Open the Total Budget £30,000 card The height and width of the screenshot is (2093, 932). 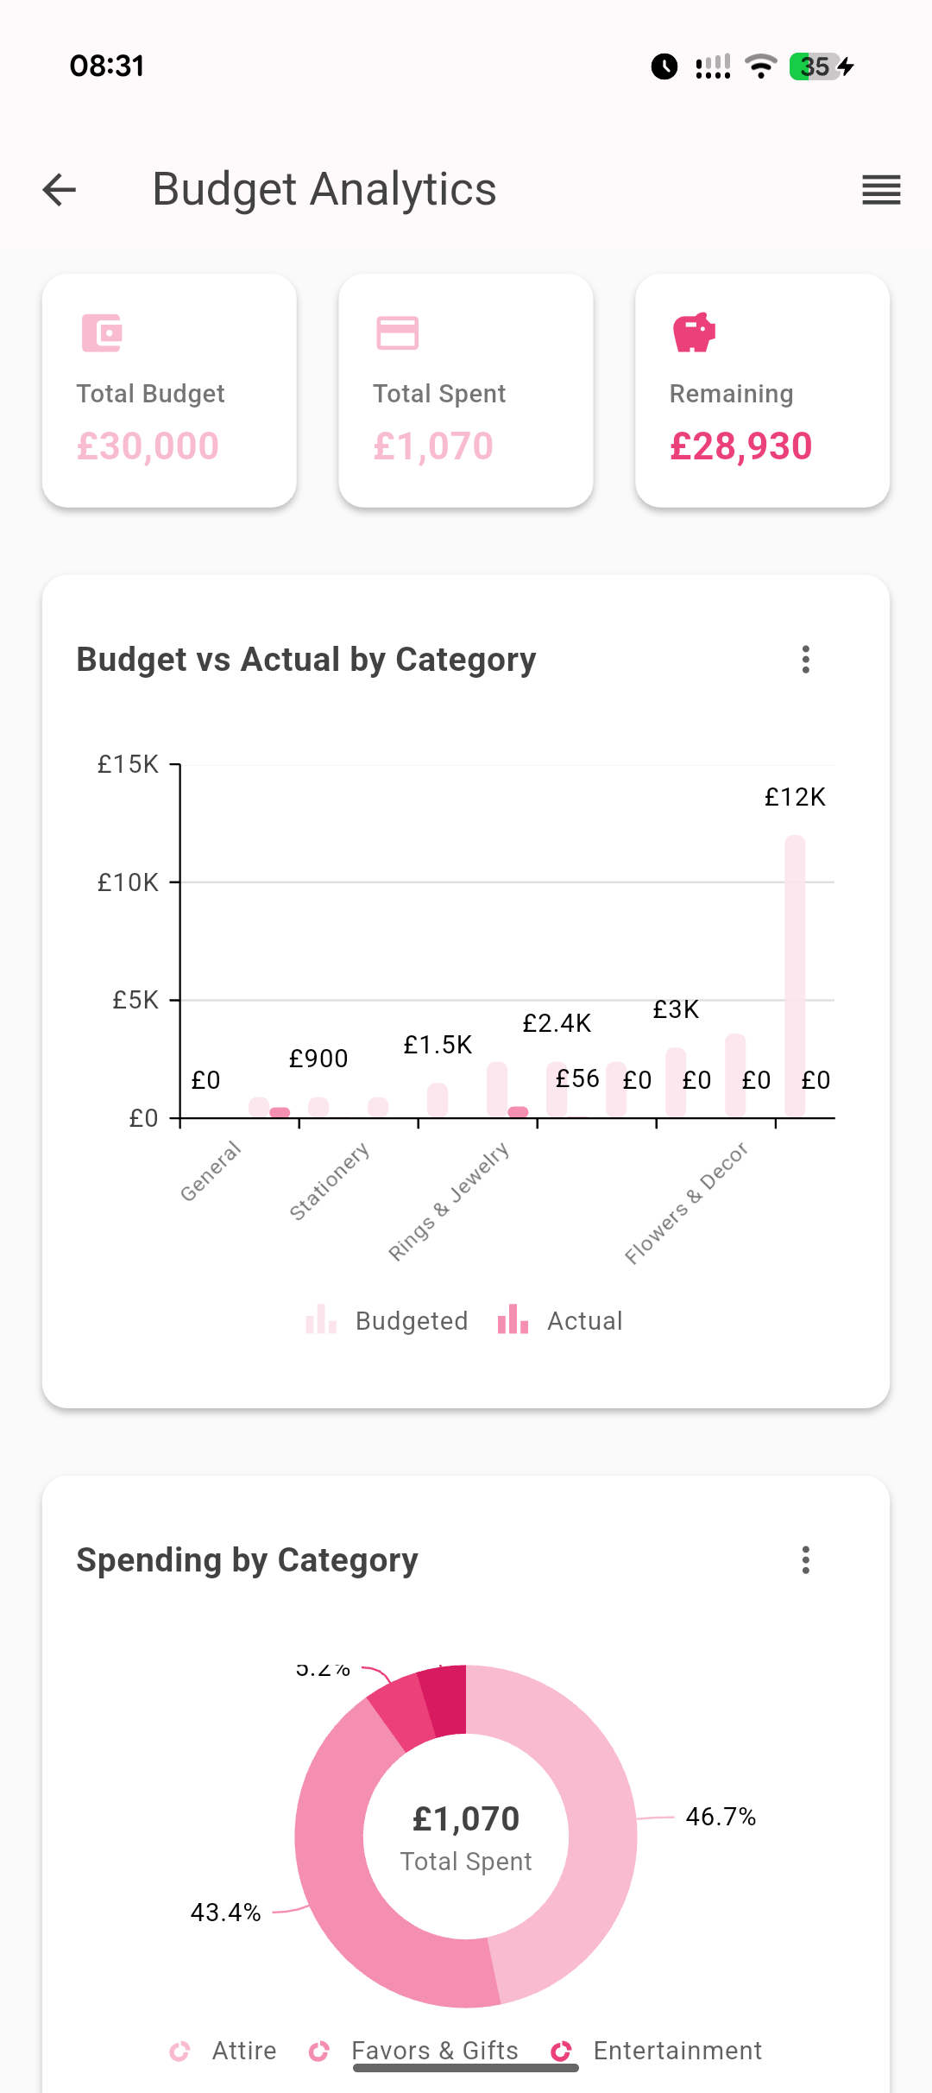pyautogui.click(x=169, y=391)
